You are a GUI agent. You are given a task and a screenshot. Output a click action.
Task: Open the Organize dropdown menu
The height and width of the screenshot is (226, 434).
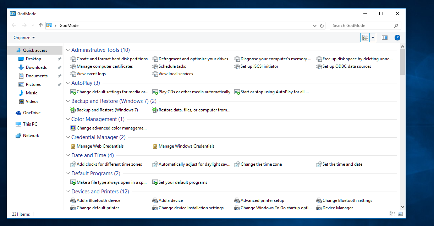24,38
